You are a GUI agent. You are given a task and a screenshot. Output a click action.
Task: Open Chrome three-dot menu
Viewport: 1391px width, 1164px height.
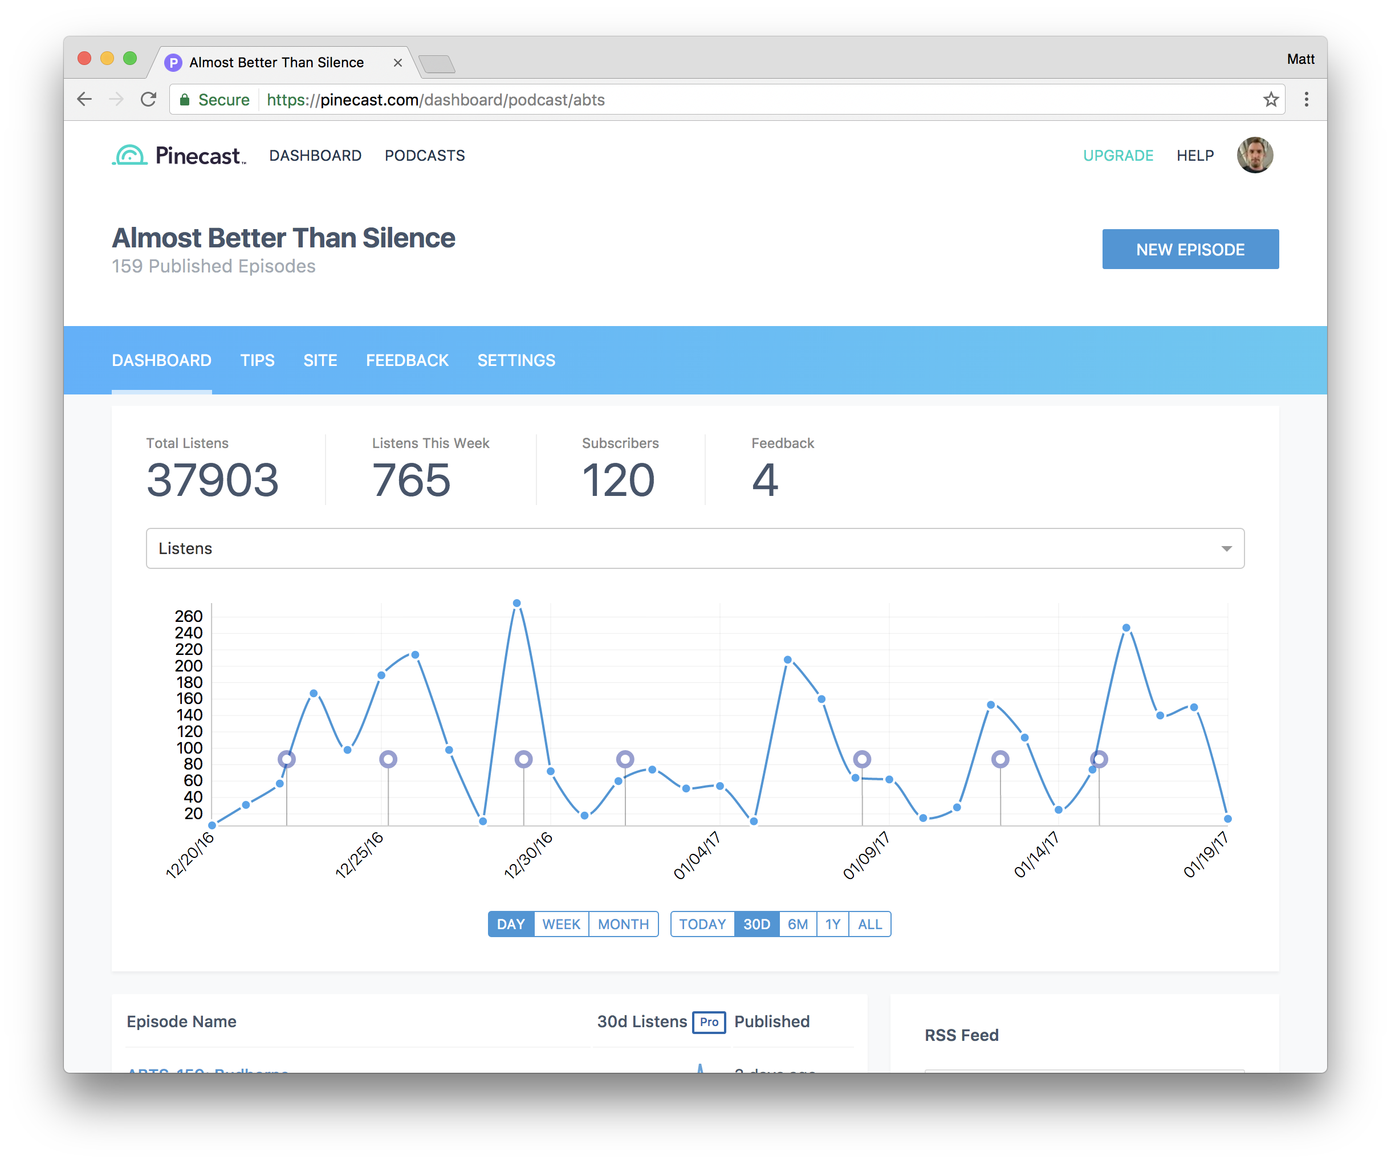[x=1305, y=99]
